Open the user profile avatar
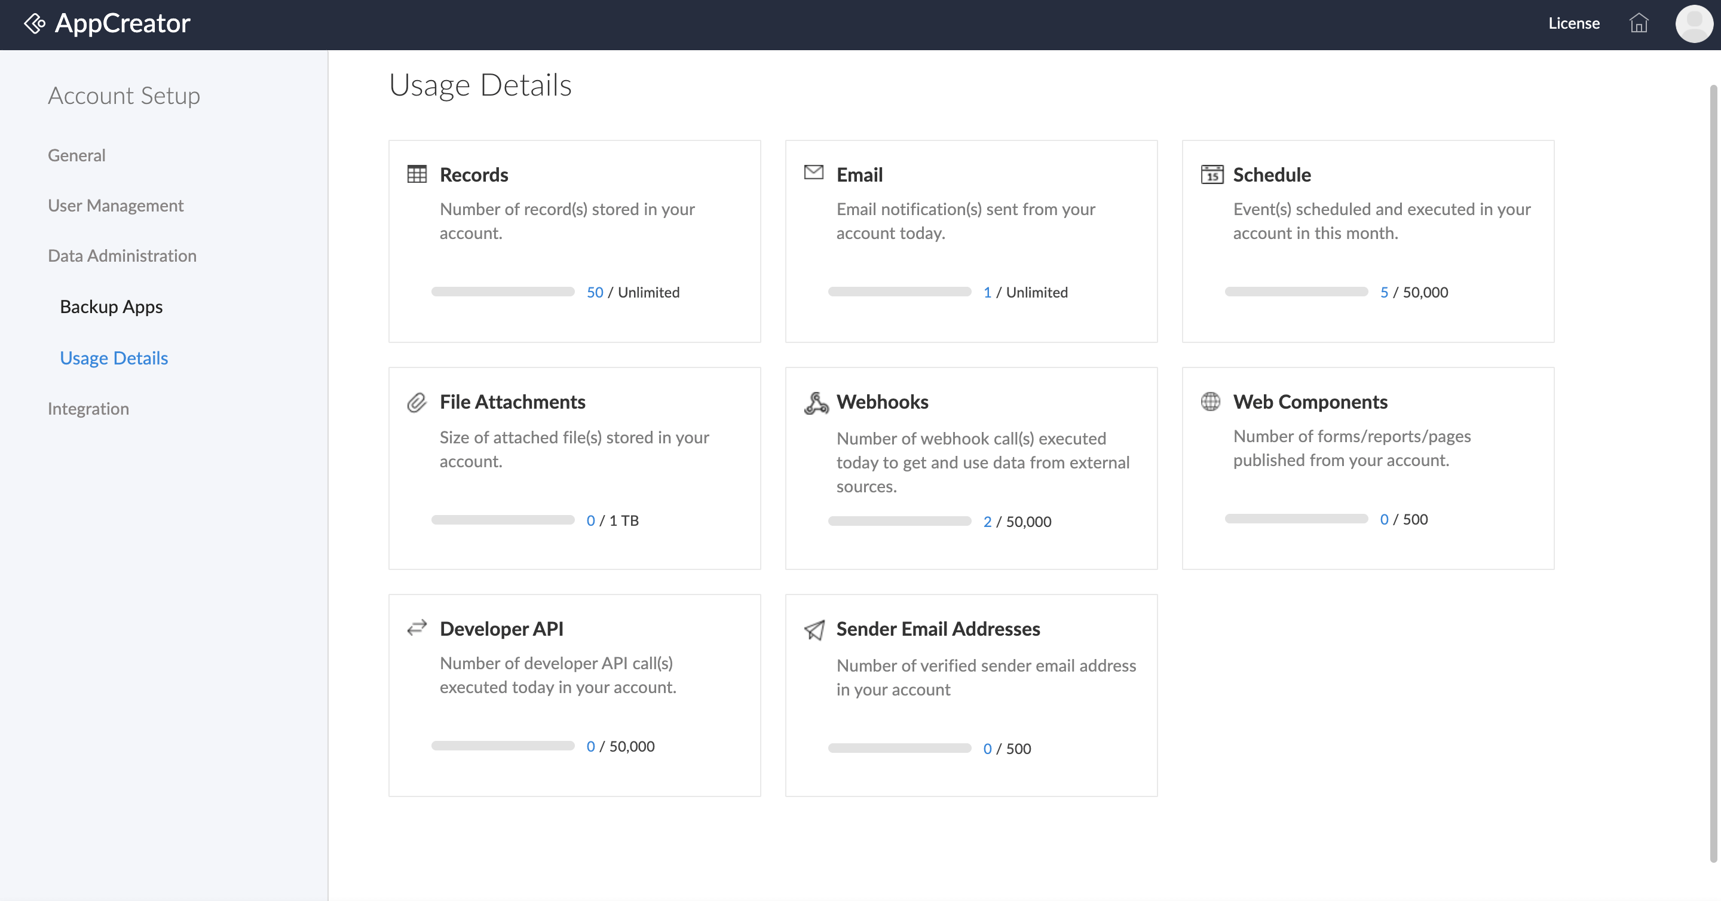 tap(1694, 23)
